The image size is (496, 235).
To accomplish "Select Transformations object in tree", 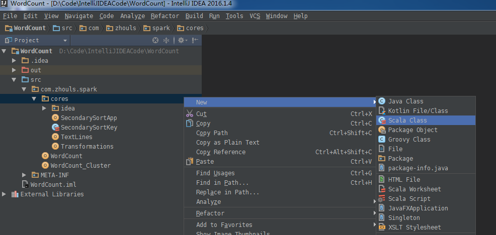I will point(87,146).
